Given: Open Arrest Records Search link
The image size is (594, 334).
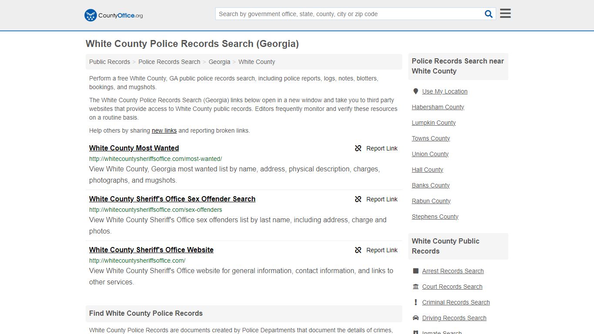Looking at the screenshot, I should click(x=453, y=271).
